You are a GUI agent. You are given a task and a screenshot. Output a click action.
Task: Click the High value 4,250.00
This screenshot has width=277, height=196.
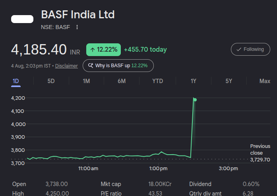tap(57, 193)
